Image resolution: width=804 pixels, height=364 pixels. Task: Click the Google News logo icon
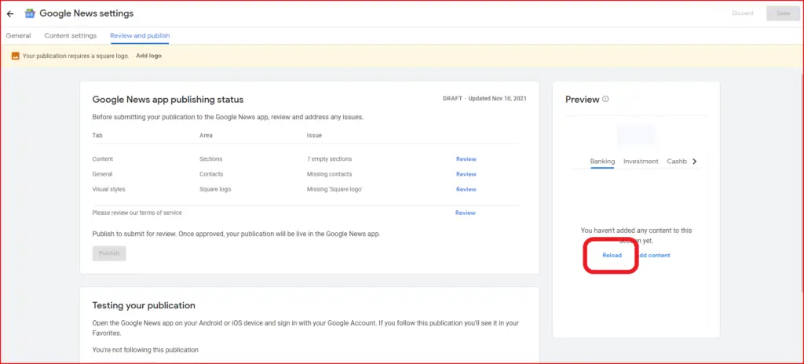30,14
